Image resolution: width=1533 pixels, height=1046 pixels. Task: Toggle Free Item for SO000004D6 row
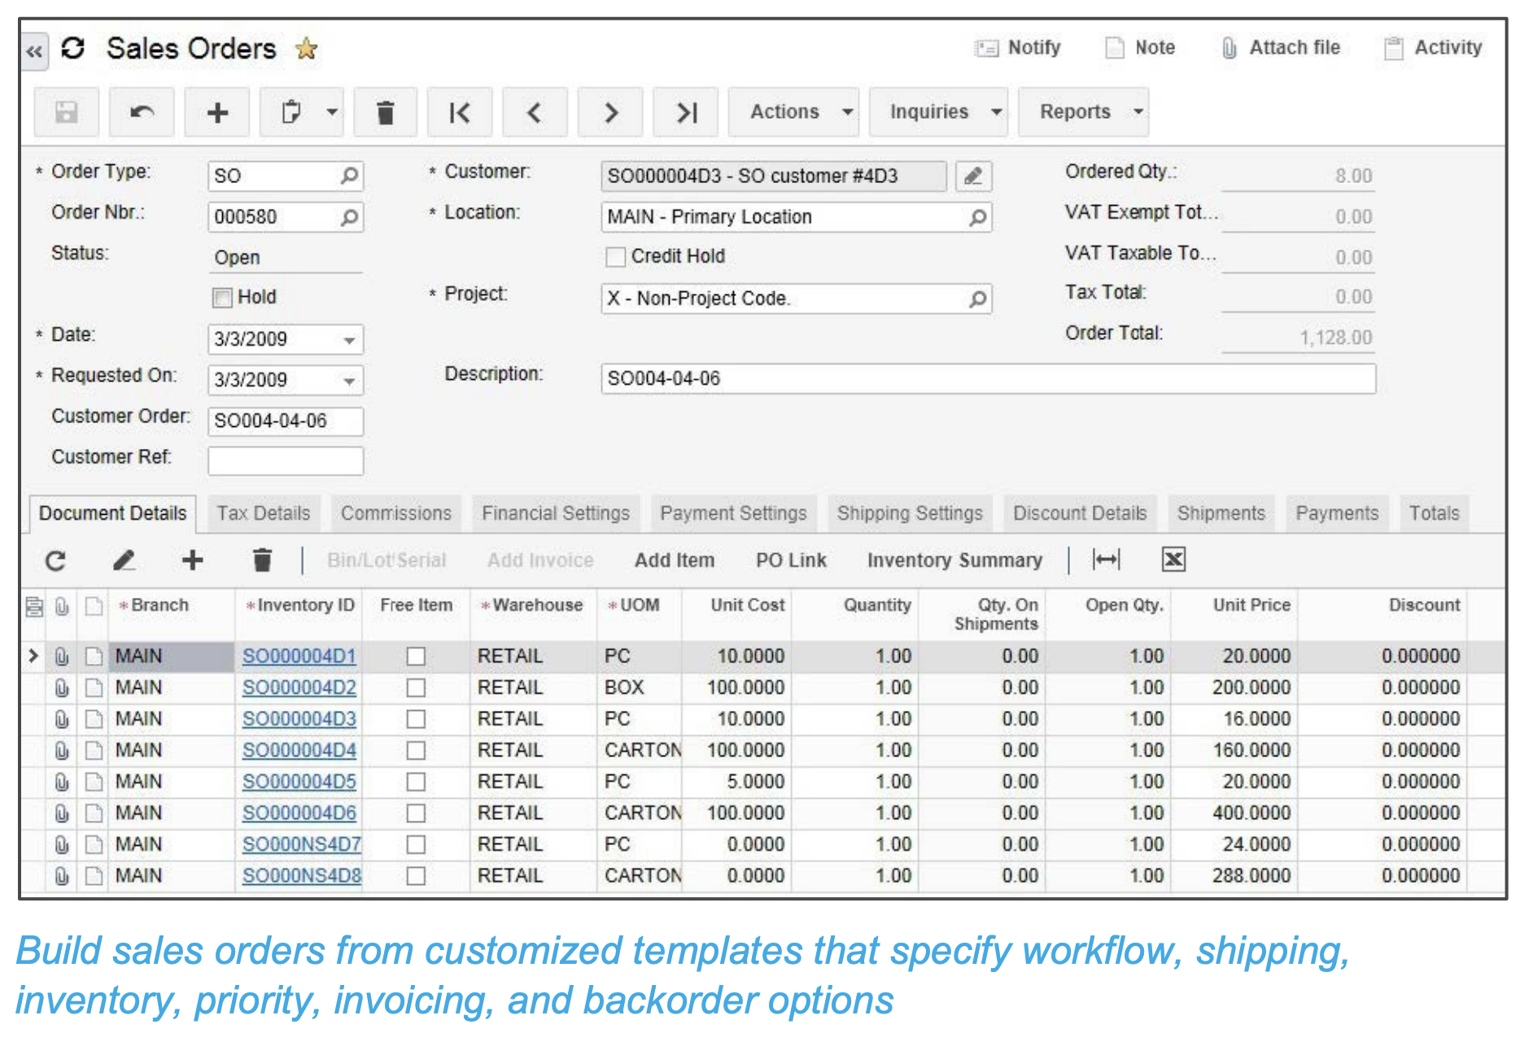pyautogui.click(x=416, y=813)
